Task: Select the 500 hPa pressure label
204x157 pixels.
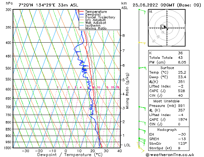Action: (x=9, y=68)
